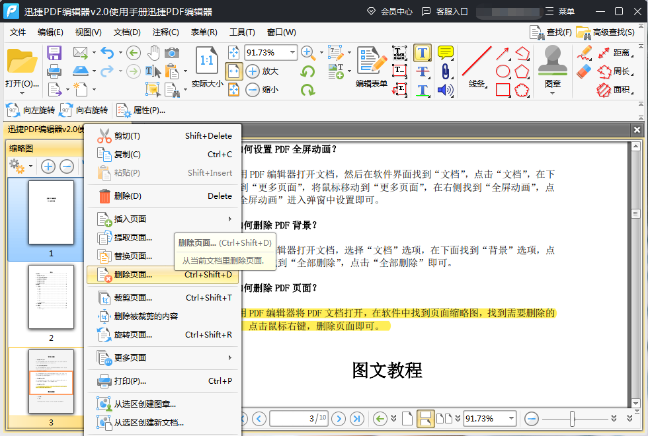This screenshot has height=436, width=648.
Task: Choose 旋转页面... from the context menu
Action: 163,334
